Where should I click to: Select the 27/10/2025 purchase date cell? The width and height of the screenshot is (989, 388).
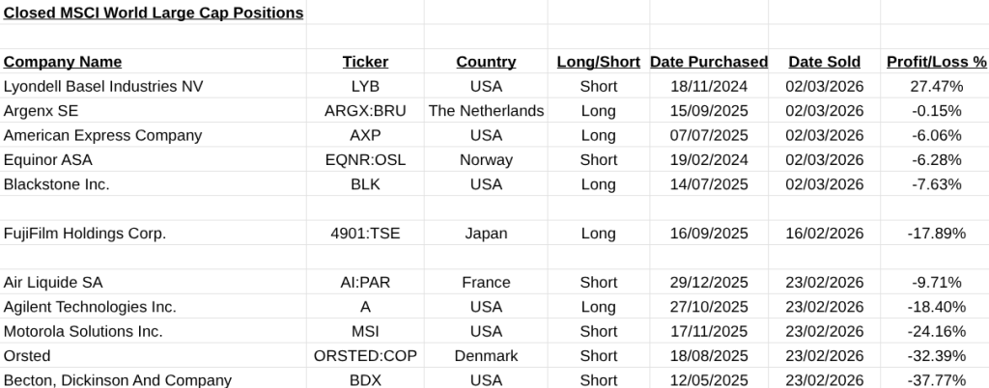(x=709, y=307)
